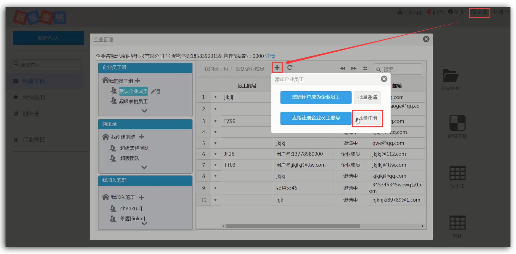Click the trash icon beside 默认企业成员
Image resolution: width=516 pixels, height=254 pixels.
tap(158, 91)
